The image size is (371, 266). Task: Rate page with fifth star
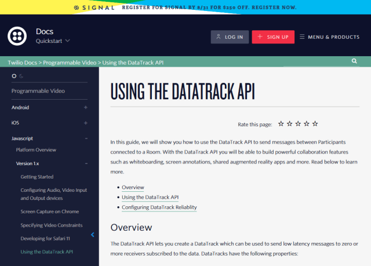click(315, 123)
